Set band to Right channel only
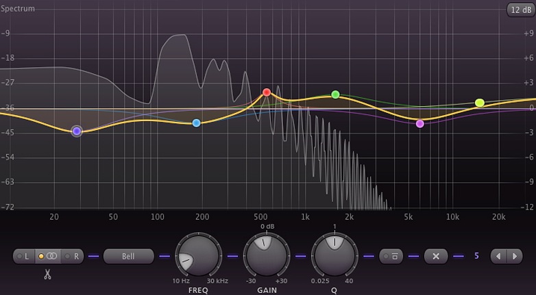The width and height of the screenshot is (536, 295). 72,256
